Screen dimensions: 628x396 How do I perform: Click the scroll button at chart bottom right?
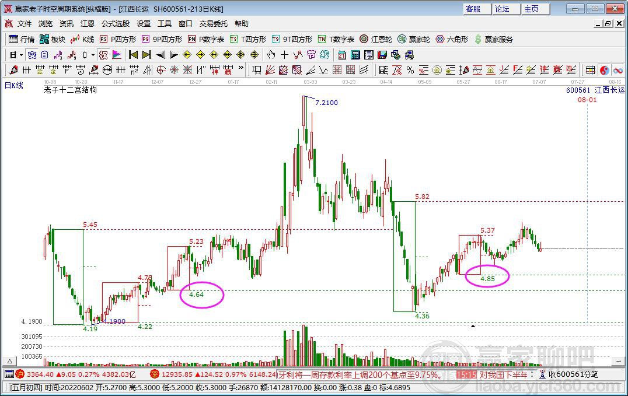pyautogui.click(x=618, y=362)
